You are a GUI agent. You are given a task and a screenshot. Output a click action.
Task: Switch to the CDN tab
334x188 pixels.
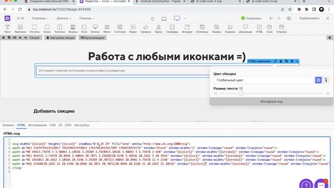click(68, 125)
